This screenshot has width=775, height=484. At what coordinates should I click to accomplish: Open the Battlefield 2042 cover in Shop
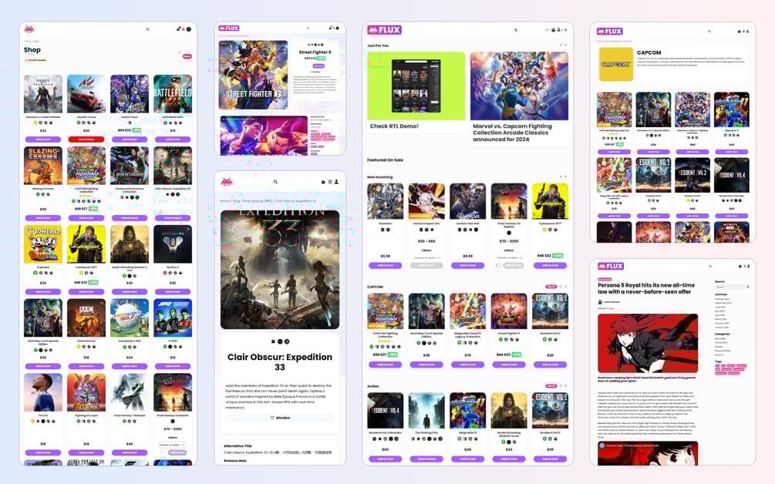(x=173, y=94)
